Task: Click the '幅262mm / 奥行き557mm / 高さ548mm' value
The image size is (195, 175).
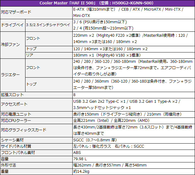Action: [134, 165]
